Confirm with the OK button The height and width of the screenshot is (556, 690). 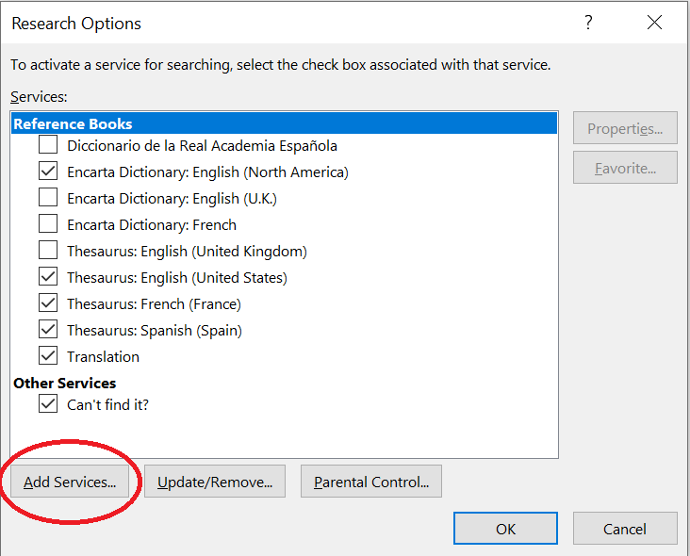(x=505, y=529)
